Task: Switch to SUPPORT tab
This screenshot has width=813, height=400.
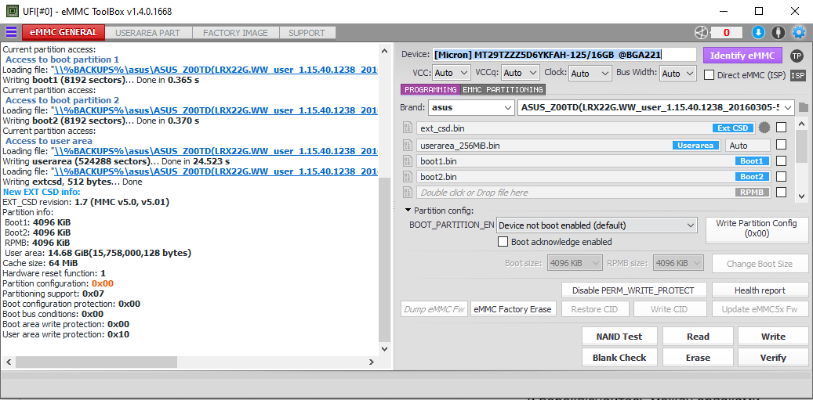Action: coord(307,33)
